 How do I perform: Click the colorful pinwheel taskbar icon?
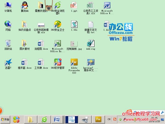coord(16,120)
